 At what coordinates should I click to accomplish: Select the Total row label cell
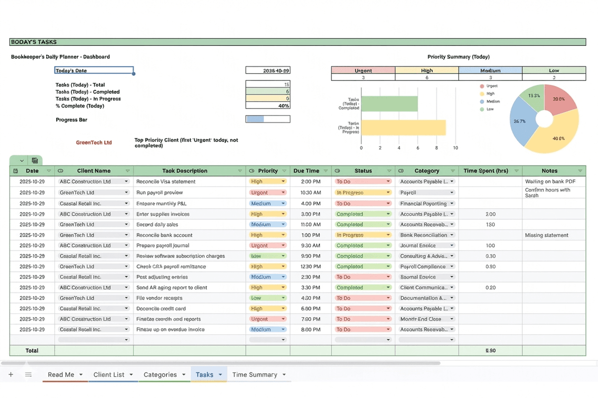[x=32, y=351]
